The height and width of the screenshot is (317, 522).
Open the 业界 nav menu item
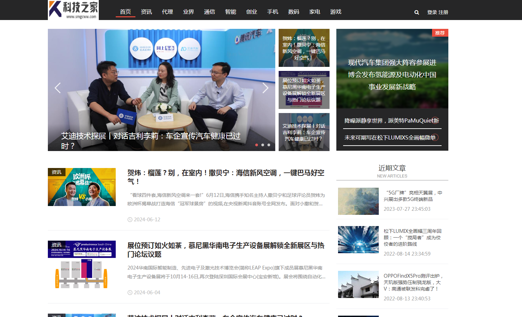tap(189, 12)
